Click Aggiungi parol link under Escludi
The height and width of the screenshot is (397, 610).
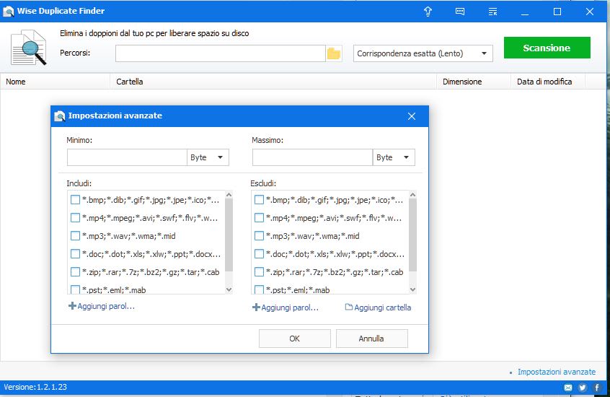pyautogui.click(x=290, y=307)
